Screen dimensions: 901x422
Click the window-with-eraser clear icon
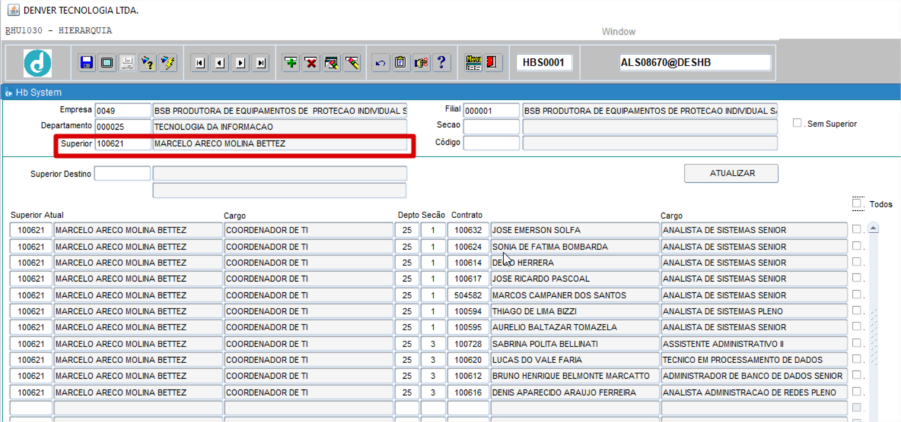click(x=332, y=63)
